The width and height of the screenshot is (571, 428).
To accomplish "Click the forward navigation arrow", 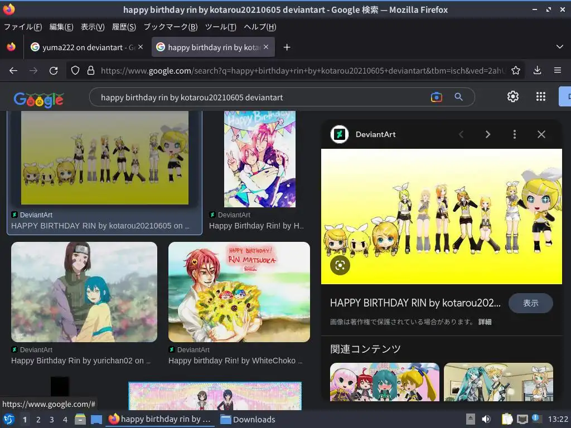I will click(33, 71).
